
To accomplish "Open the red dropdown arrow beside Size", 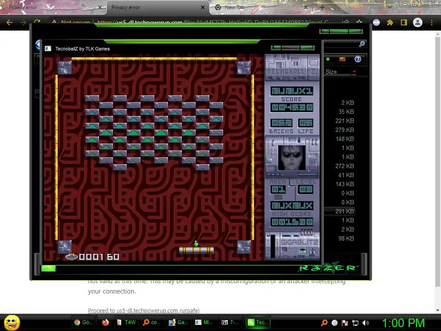I will [x=354, y=72].
